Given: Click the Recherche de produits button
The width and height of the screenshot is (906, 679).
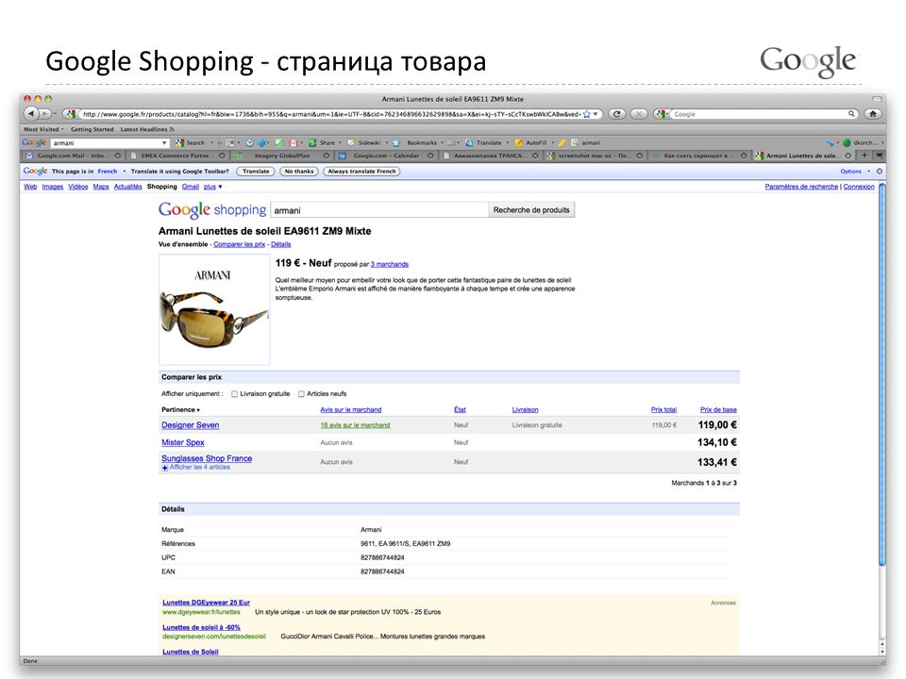Looking at the screenshot, I should pos(531,210).
